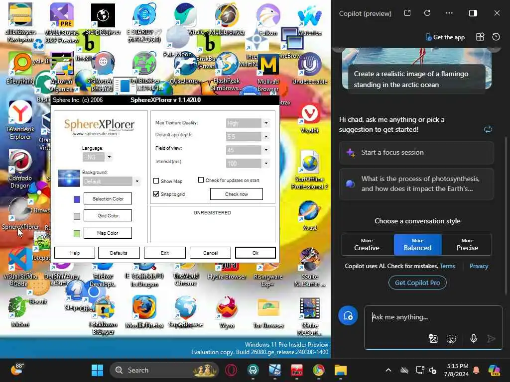Expand the Language dropdown

click(x=109, y=157)
